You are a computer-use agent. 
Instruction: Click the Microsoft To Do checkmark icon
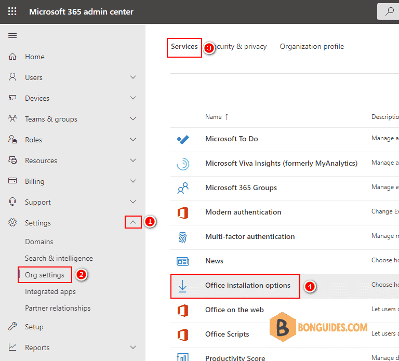pos(183,139)
